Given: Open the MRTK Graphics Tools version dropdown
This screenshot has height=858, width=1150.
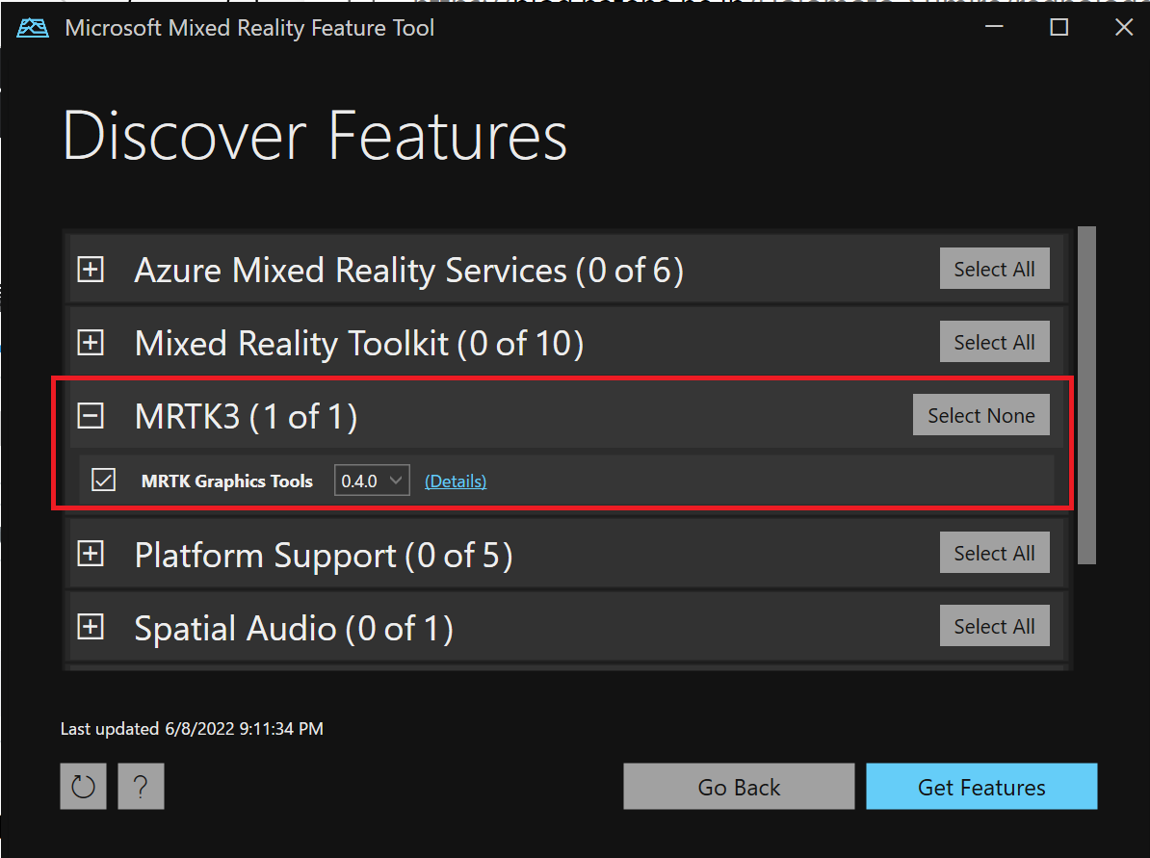Looking at the screenshot, I should coord(371,480).
